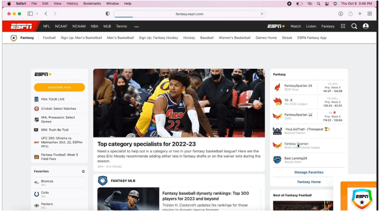This screenshot has width=380, height=213.
Task: Open Safari downloads icon
Action: (341, 14)
